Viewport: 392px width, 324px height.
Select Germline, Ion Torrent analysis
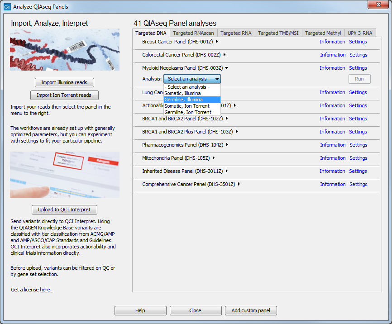click(192, 112)
